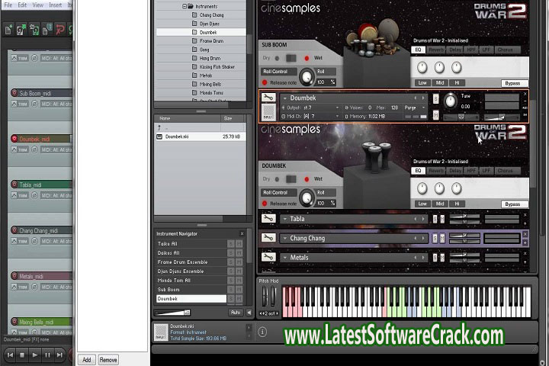Screen dimensions: 549x366
Task: Click the Add button
Action: pyautogui.click(x=86, y=360)
